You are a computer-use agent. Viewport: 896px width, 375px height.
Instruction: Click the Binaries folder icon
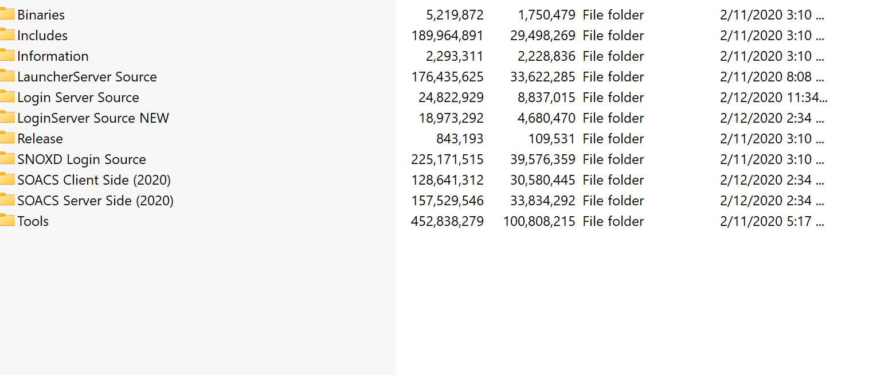coord(7,15)
